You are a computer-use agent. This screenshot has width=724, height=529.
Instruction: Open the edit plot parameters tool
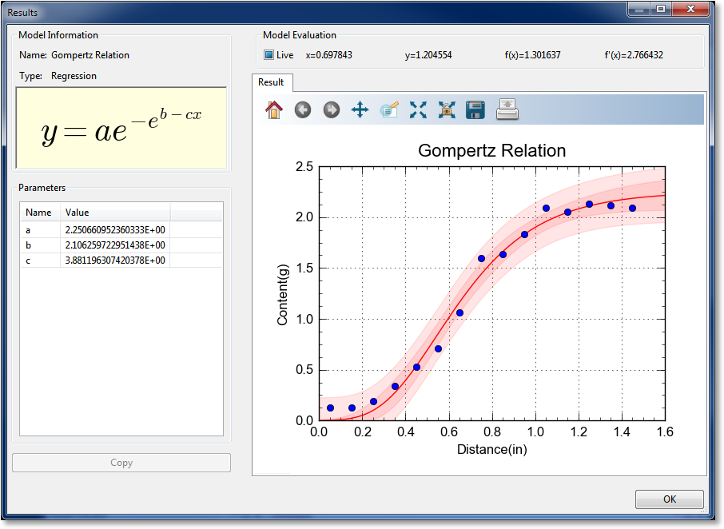pos(389,109)
